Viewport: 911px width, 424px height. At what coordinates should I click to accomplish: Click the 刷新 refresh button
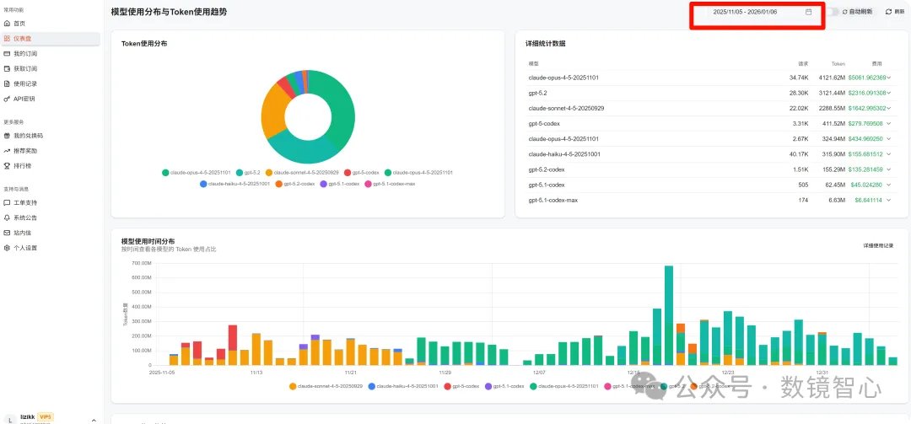(895, 12)
